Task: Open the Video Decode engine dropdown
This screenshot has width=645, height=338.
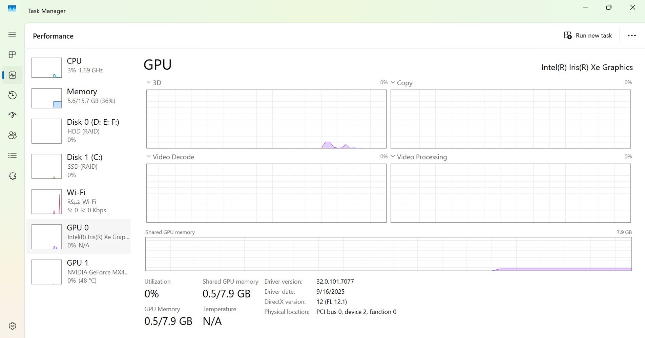Action: coord(170,157)
